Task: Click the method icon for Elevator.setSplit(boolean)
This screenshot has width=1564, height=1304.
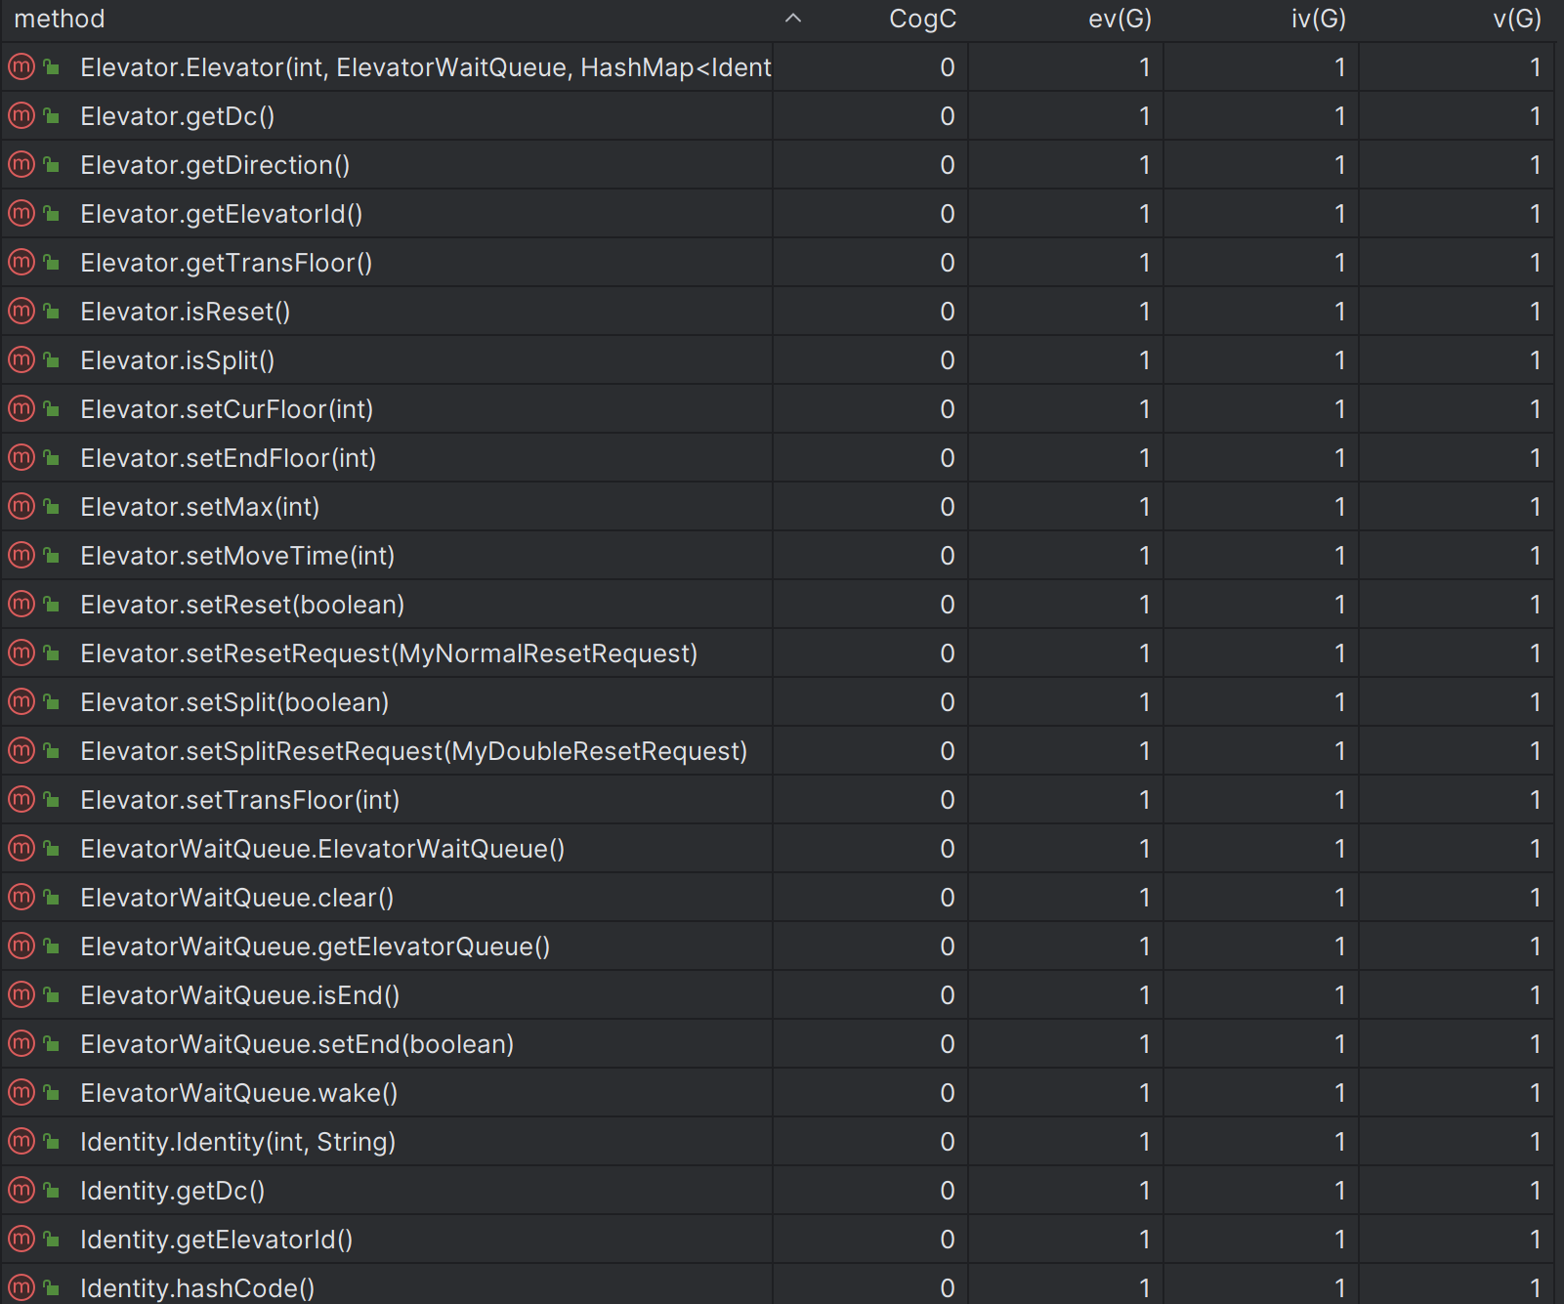Action: coord(21,701)
